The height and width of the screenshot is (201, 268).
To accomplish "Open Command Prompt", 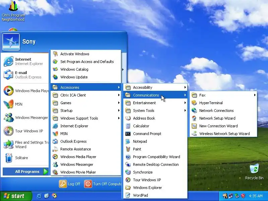I will (155, 134).
